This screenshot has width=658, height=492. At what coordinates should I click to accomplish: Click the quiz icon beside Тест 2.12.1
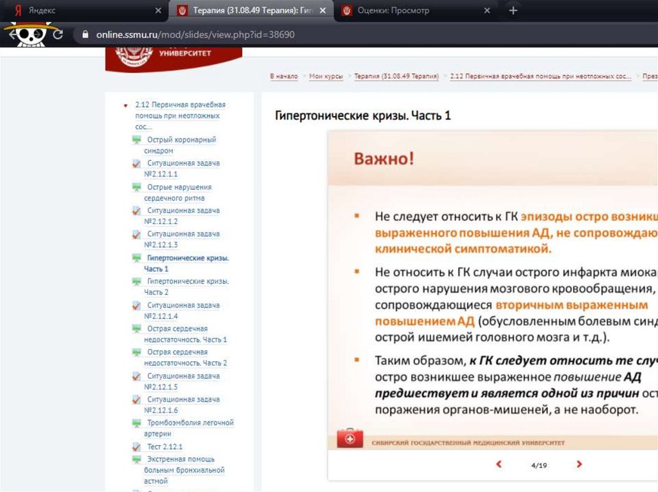click(x=136, y=446)
